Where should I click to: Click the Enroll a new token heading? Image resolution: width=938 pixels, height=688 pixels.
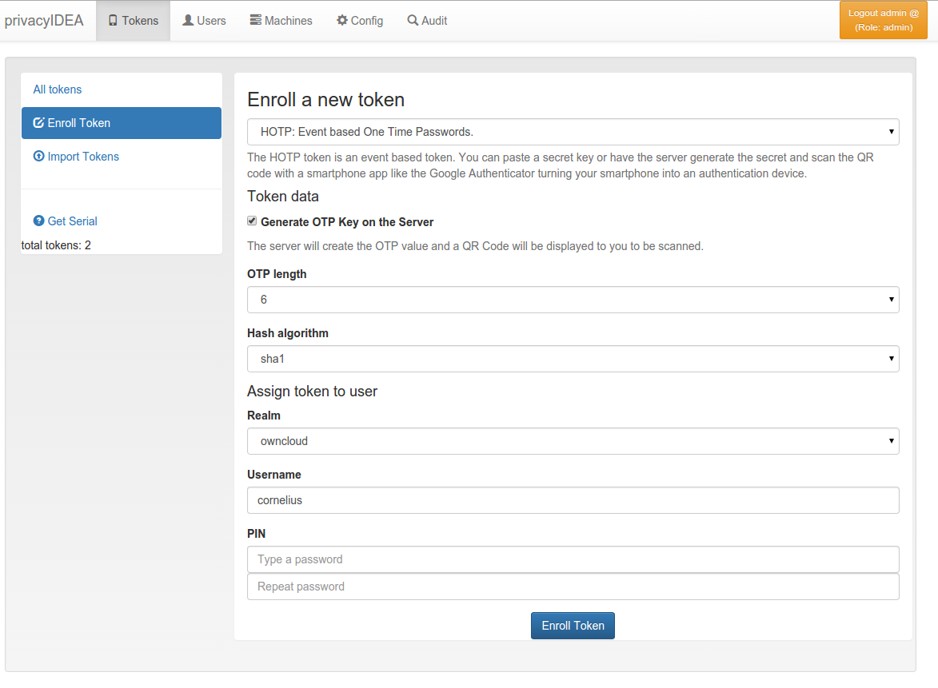coord(326,99)
